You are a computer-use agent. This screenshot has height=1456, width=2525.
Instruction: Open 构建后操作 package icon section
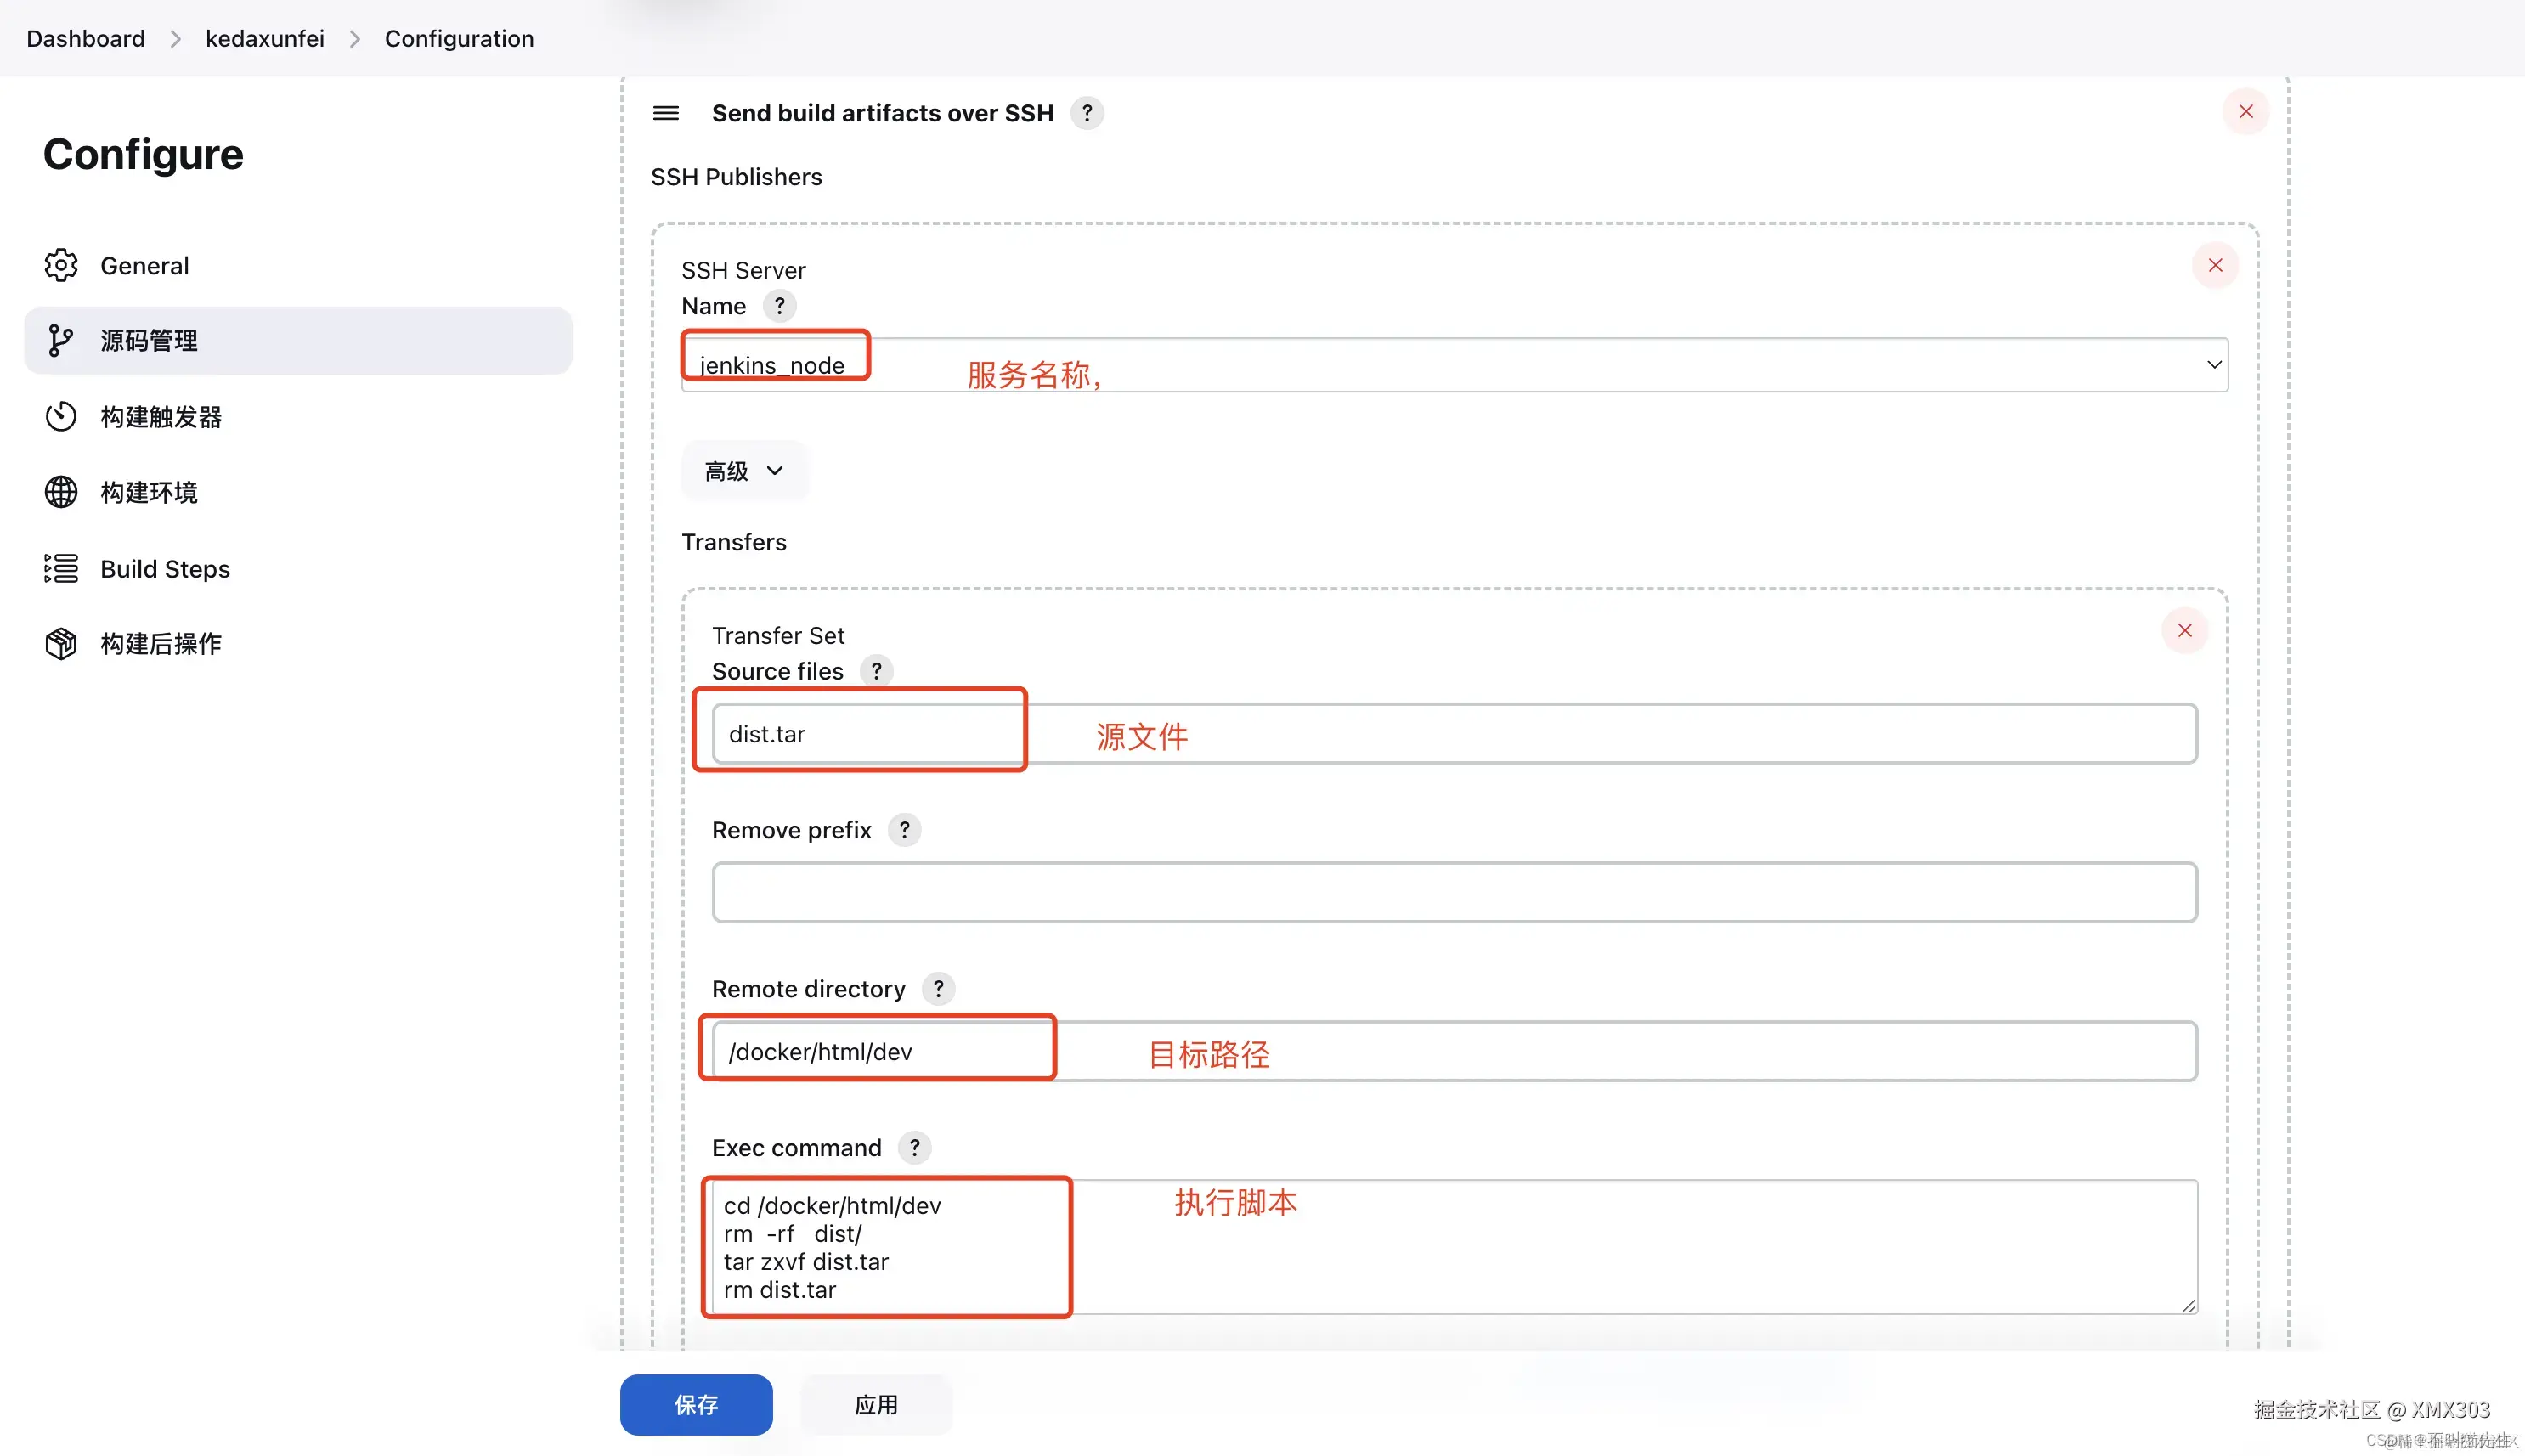click(x=60, y=643)
